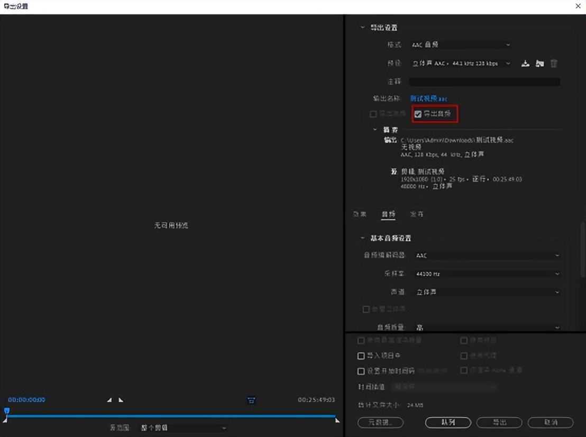
Task: Click the set In point icon above timeline
Action: pyautogui.click(x=110, y=400)
